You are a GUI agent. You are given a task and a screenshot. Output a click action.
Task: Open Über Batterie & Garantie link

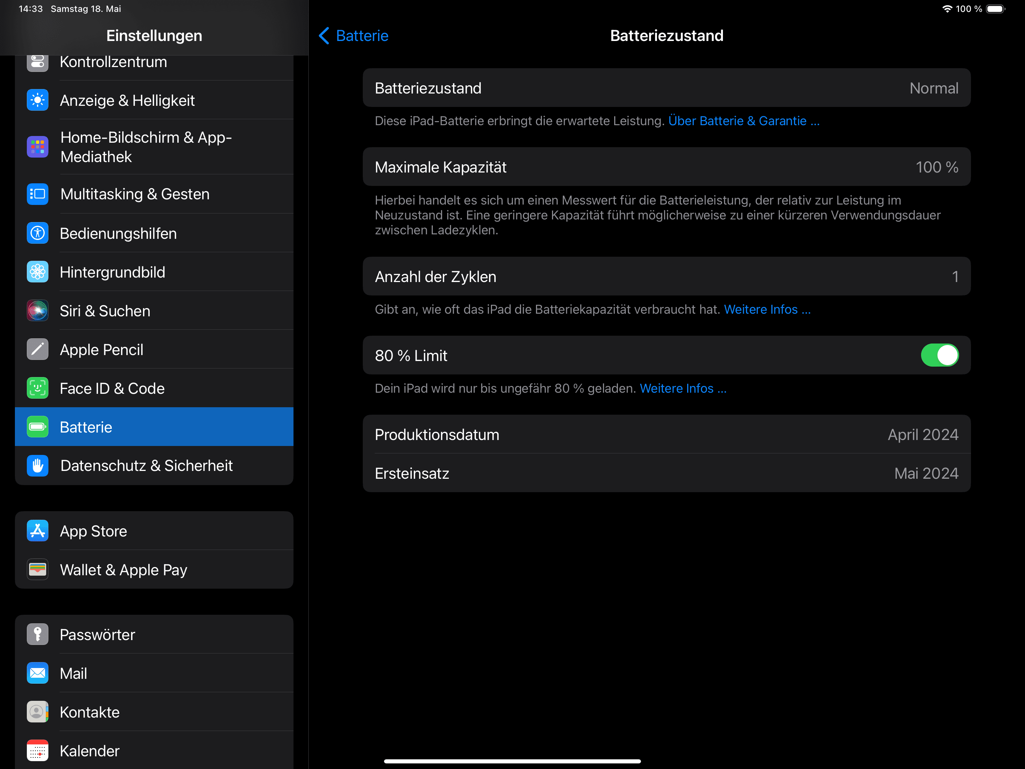click(744, 121)
